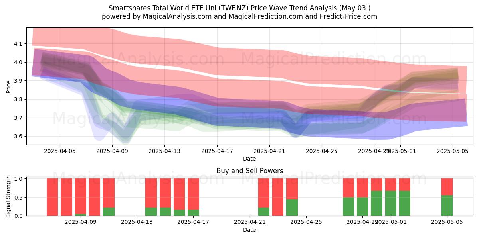
Task: Click red segment of the 2025-04-17 bar
Action: tap(193, 194)
